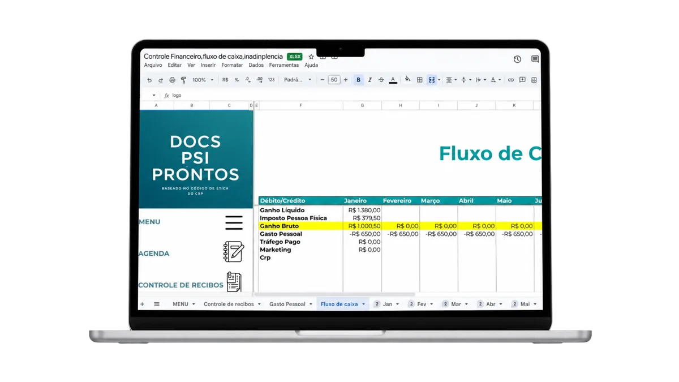Switch to the Fev sheet tab
Image resolution: width=679 pixels, height=382 pixels.
(422, 304)
